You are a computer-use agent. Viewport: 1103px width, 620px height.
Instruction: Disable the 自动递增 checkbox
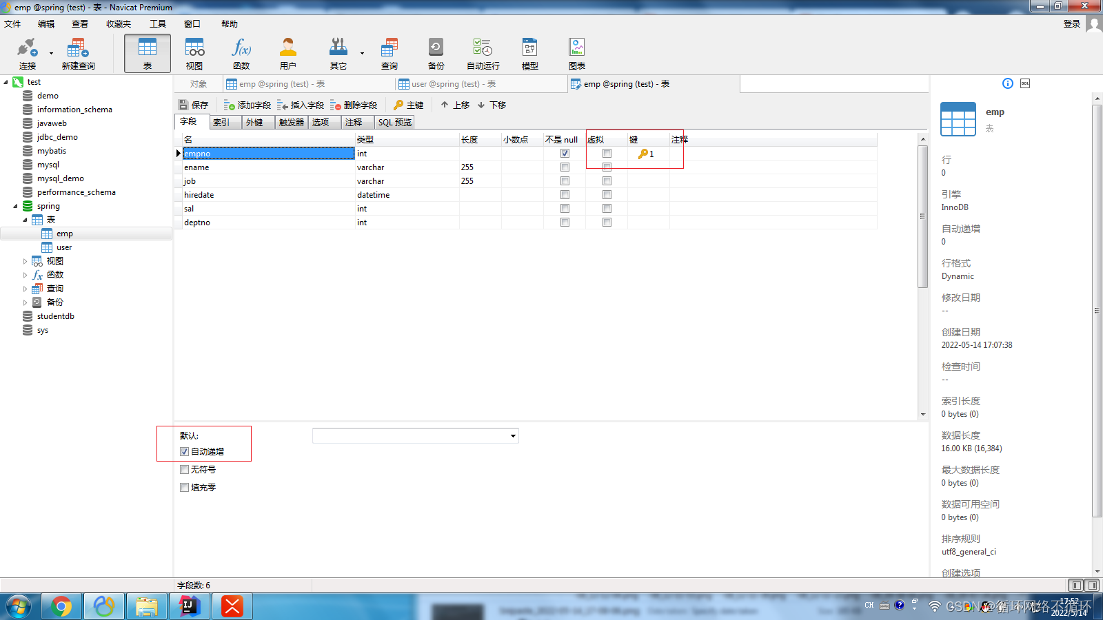(x=184, y=451)
